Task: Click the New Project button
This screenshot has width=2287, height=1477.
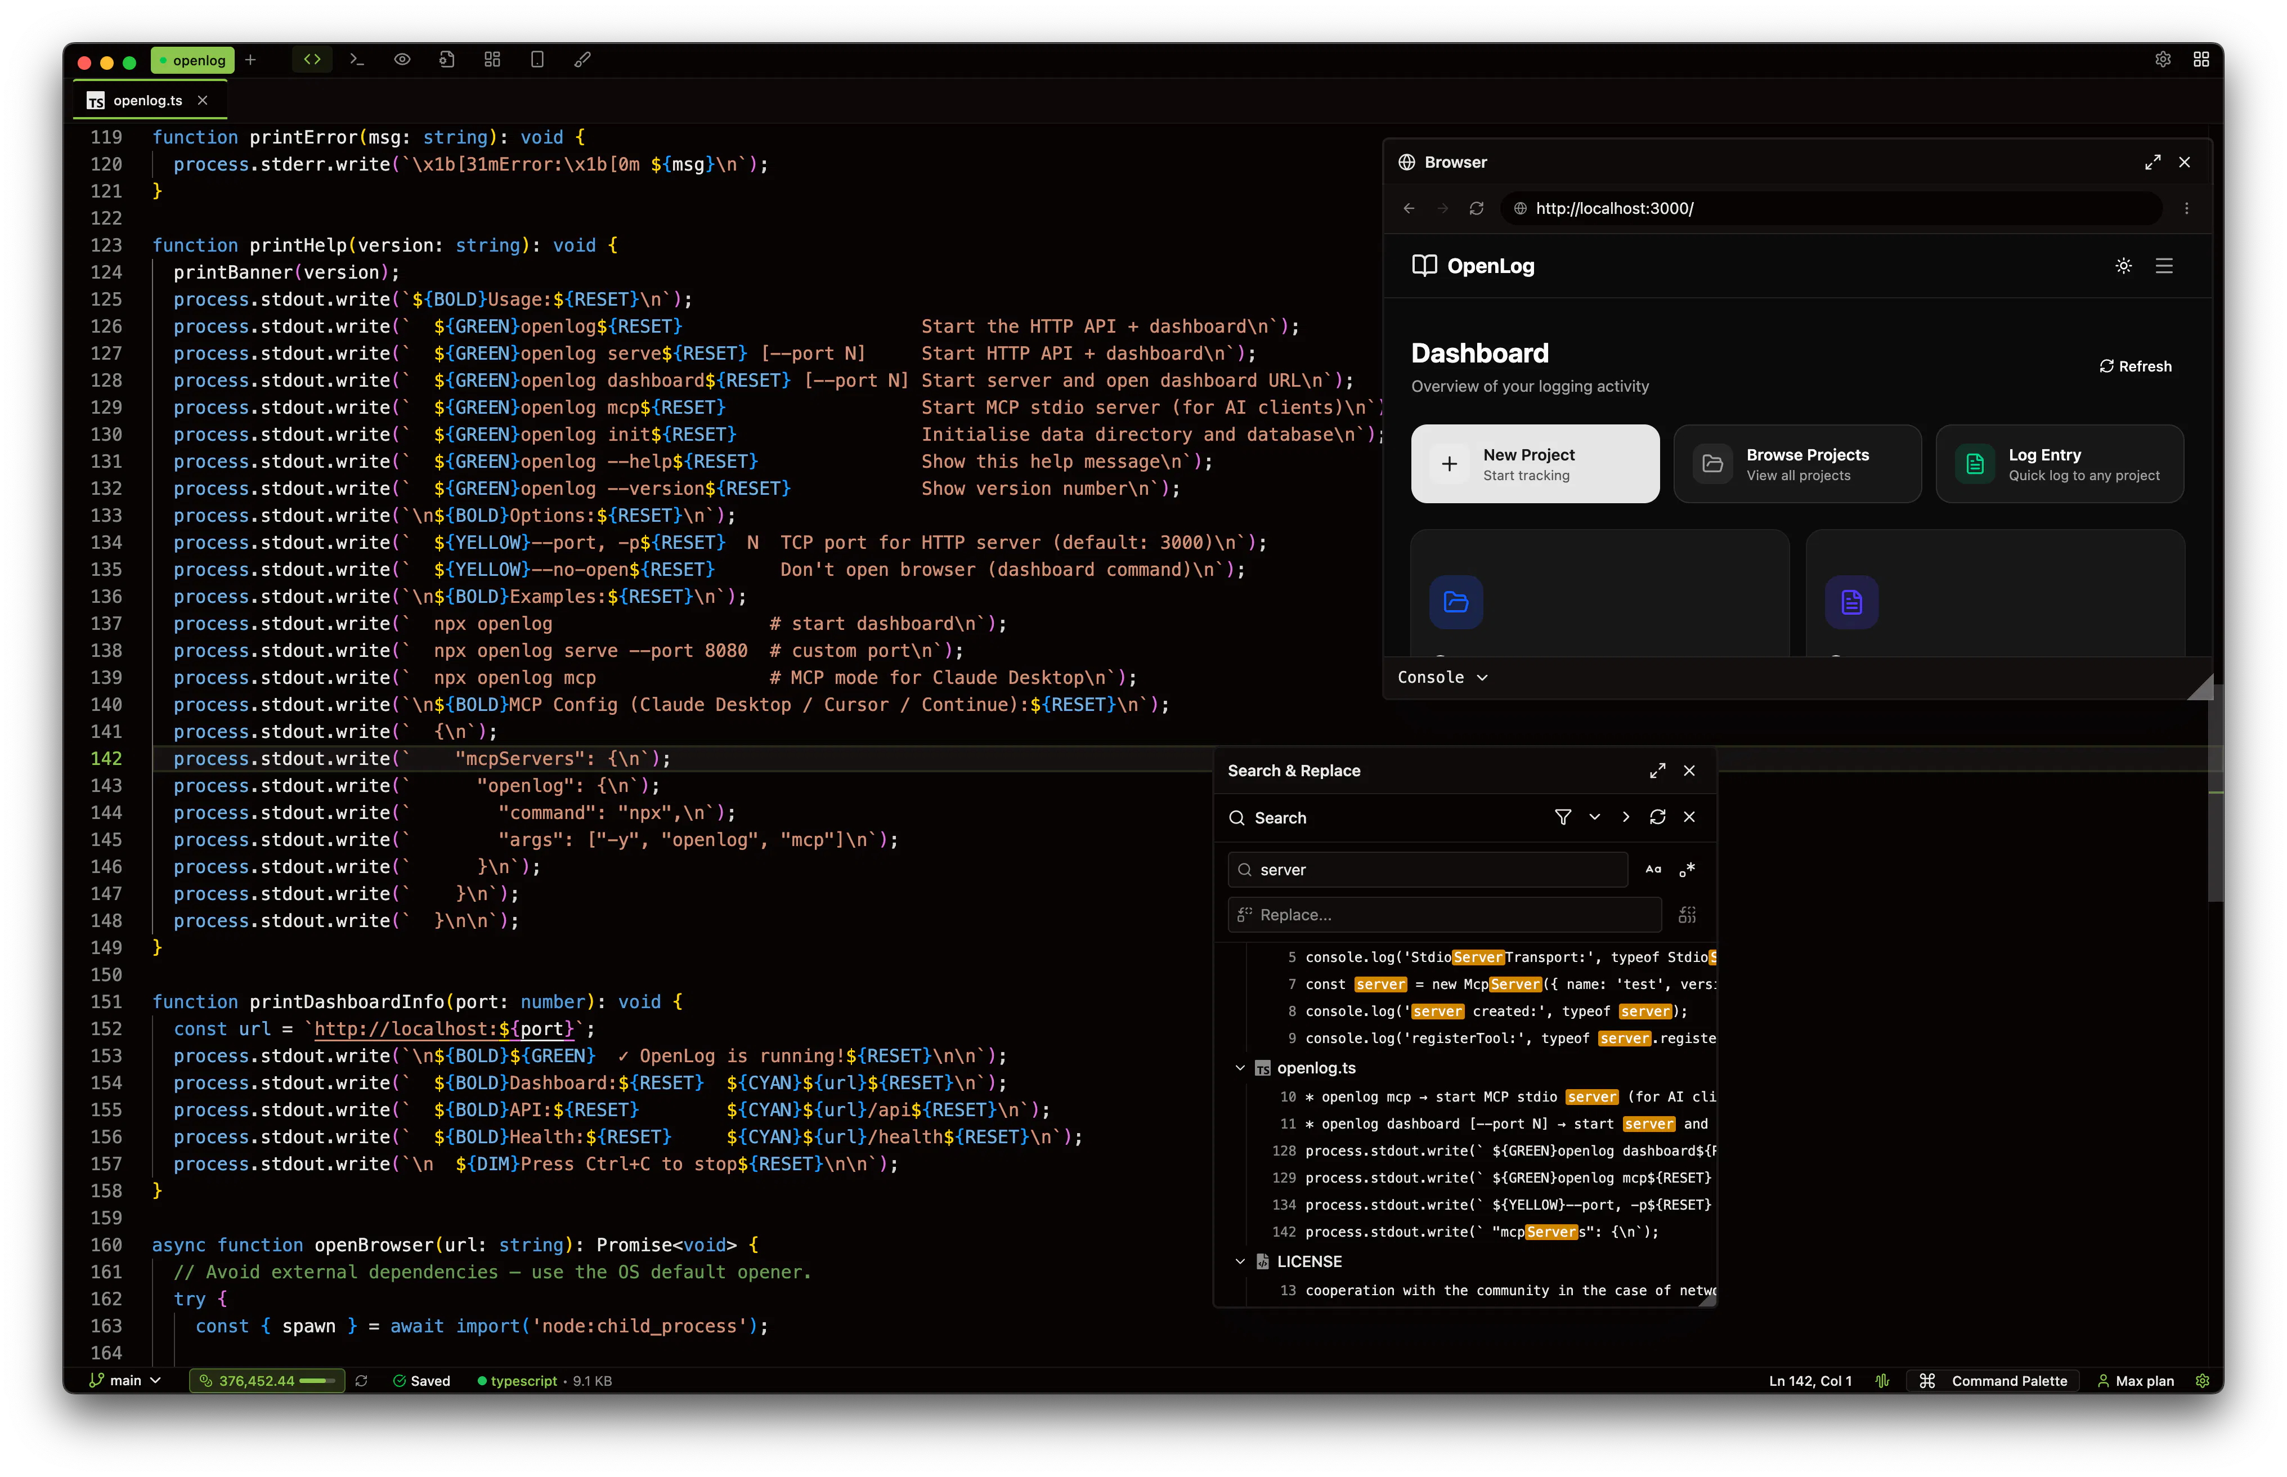Action: point(1534,464)
